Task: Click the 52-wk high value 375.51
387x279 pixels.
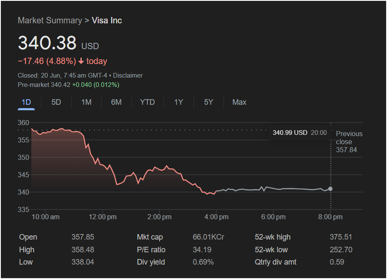Action: 341,237
